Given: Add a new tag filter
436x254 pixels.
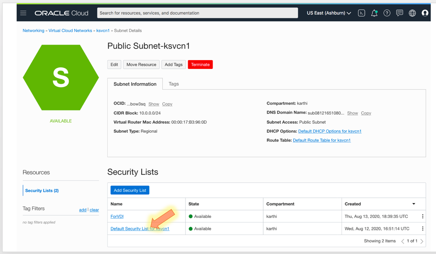Looking at the screenshot, I should point(83,210).
